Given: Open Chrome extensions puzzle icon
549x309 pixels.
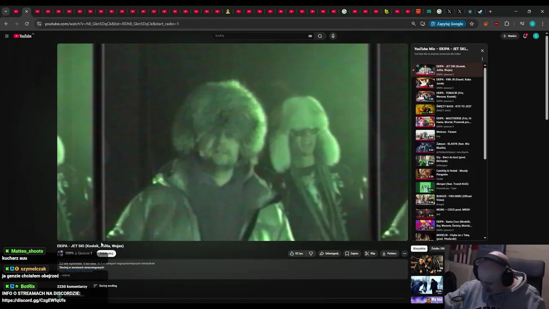Looking at the screenshot, I should (507, 24).
